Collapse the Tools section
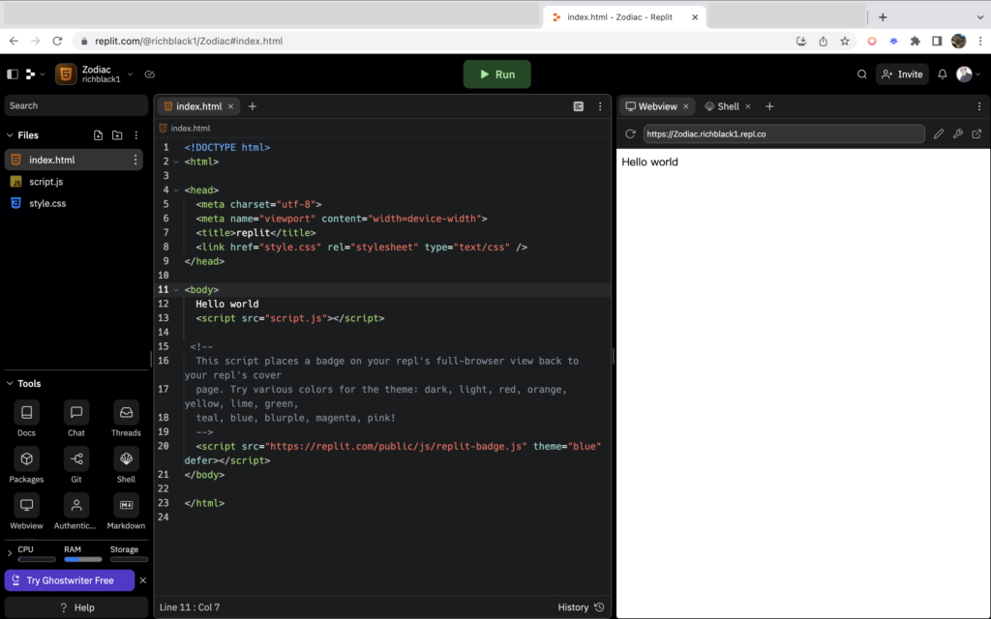The height and width of the screenshot is (619, 991). (x=10, y=384)
